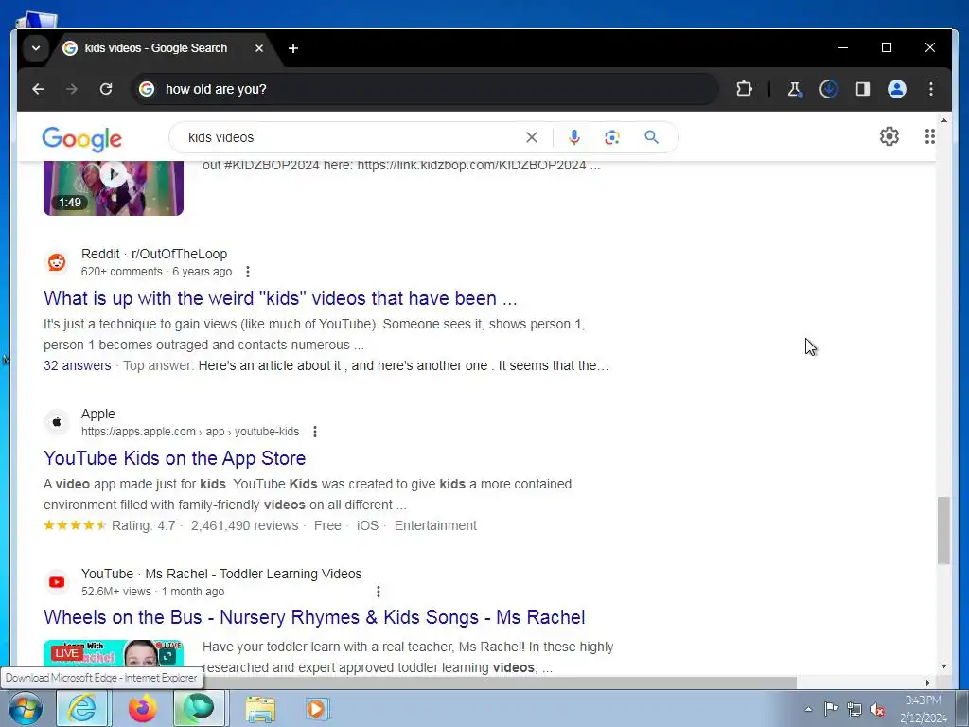
Task: Open the Google apps grid
Action: 929,136
